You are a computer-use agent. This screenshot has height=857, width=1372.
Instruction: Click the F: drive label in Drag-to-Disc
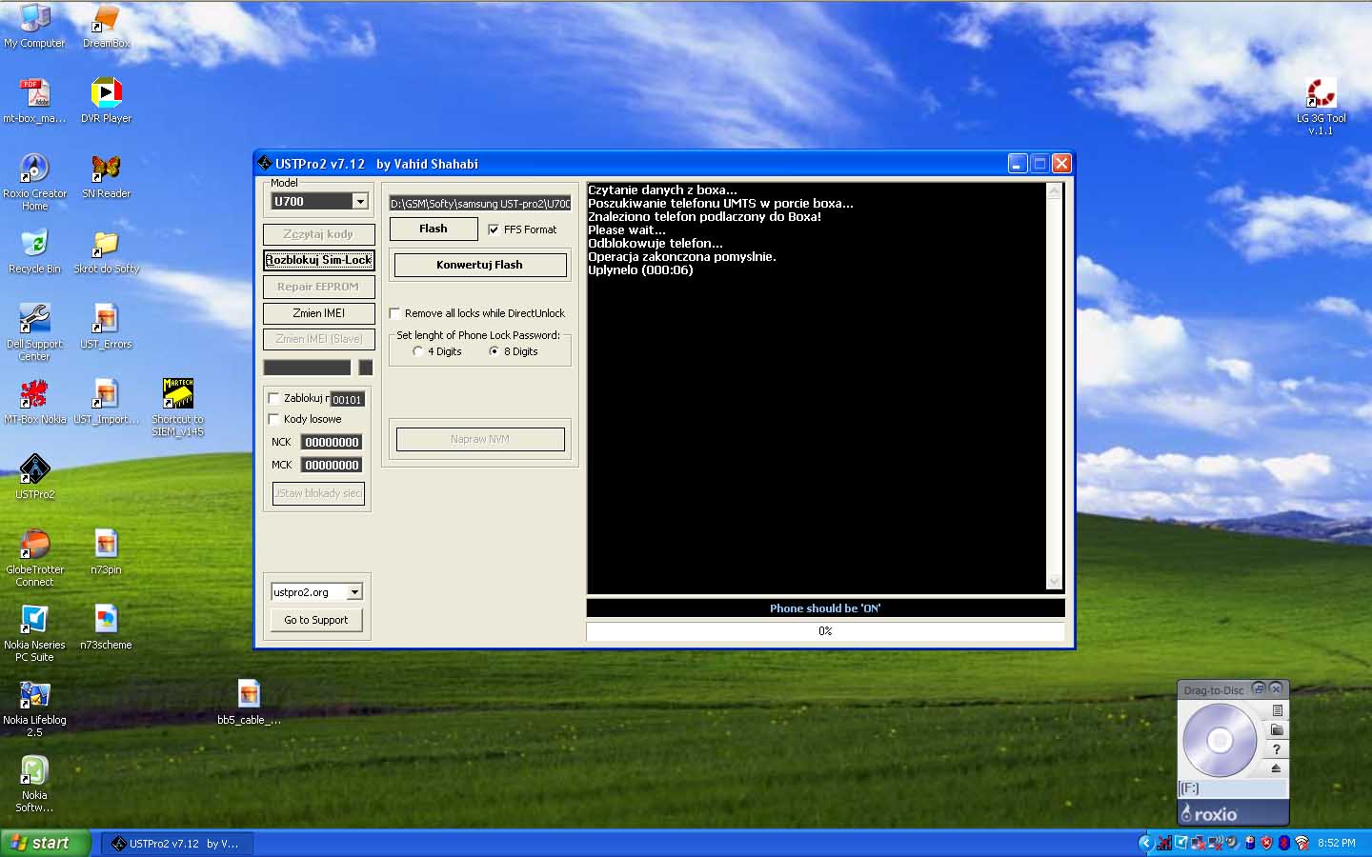[1190, 788]
